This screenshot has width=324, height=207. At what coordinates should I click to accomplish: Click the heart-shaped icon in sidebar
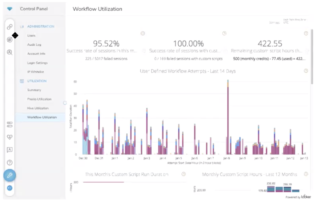tap(10, 137)
